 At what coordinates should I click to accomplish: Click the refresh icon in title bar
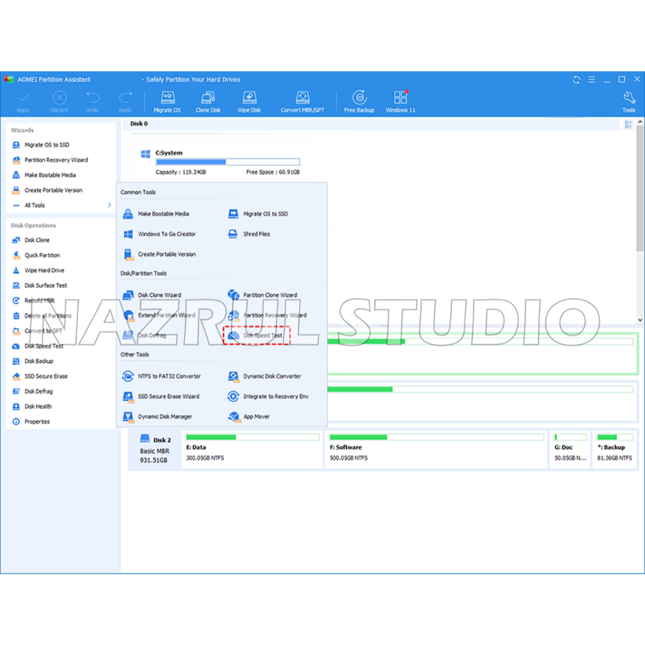click(576, 79)
